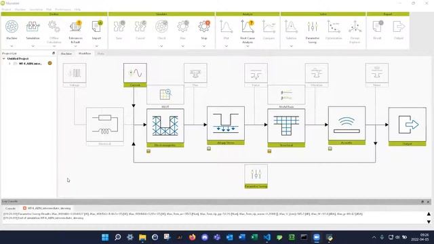
Task: Click the database icon under Acoustic block
Action: [330, 149]
